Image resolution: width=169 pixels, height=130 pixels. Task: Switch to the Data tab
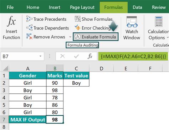[x=137, y=7]
